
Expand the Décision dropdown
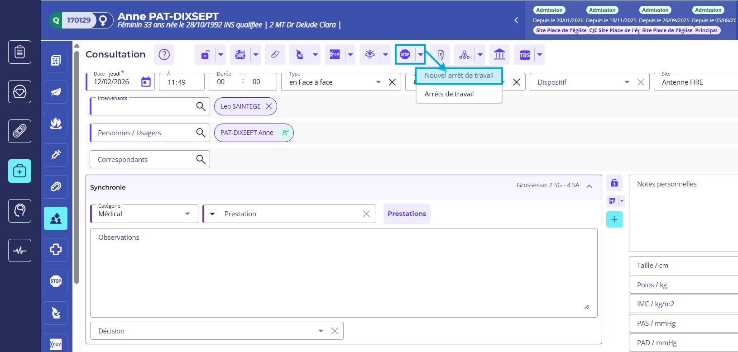tap(321, 331)
